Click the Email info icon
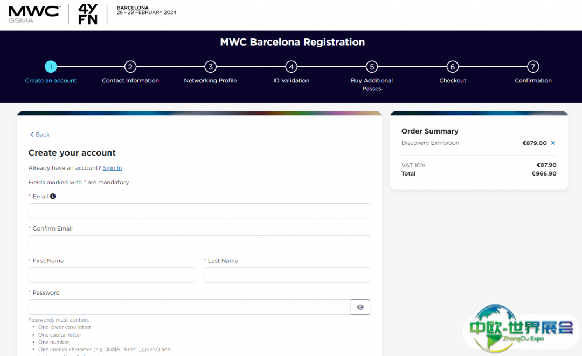 [53, 197]
